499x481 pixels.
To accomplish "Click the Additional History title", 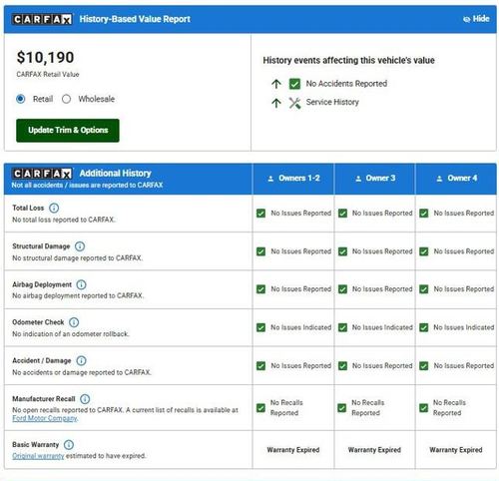I will pyautogui.click(x=116, y=174).
